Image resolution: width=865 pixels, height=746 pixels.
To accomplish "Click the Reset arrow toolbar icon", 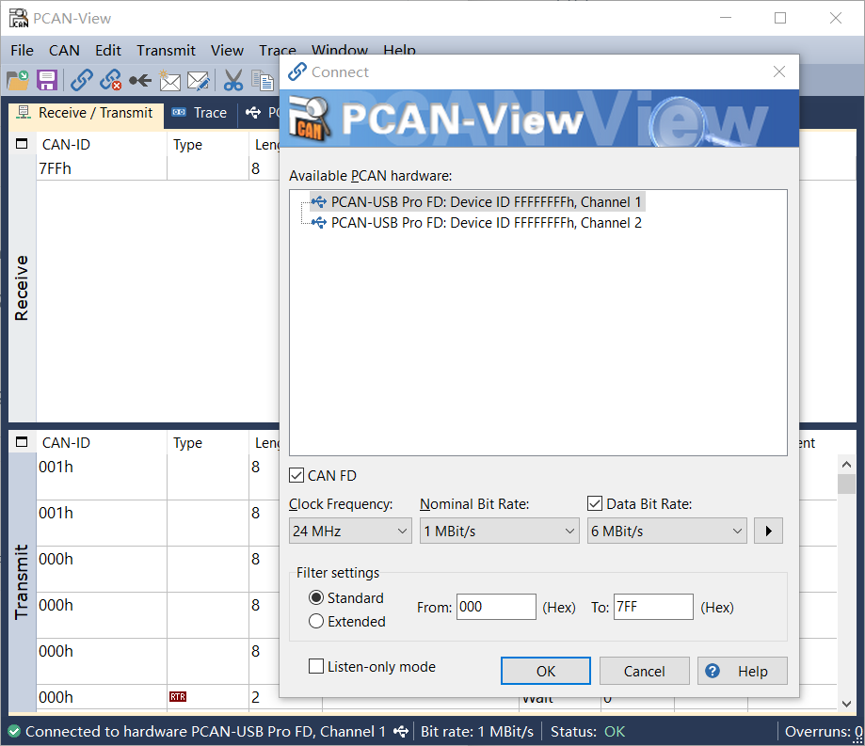I will tap(140, 81).
